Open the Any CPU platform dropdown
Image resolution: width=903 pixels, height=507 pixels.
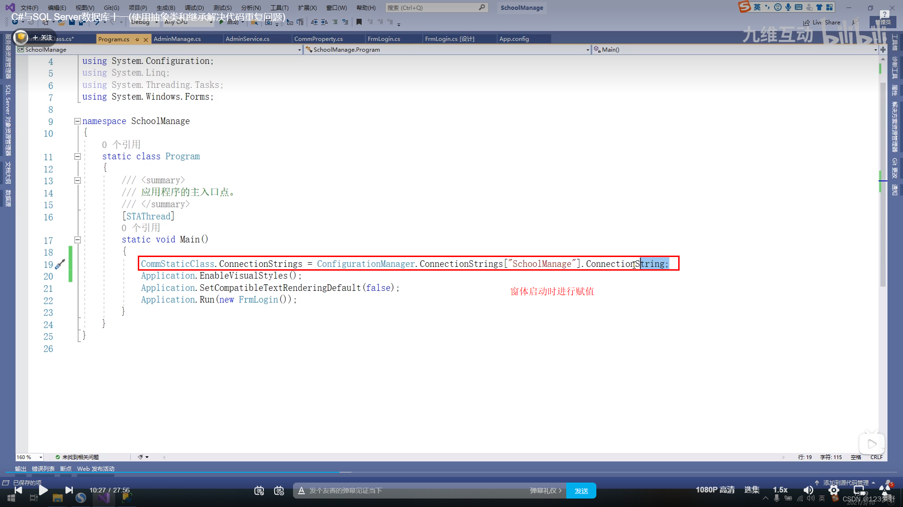pyautogui.click(x=188, y=22)
